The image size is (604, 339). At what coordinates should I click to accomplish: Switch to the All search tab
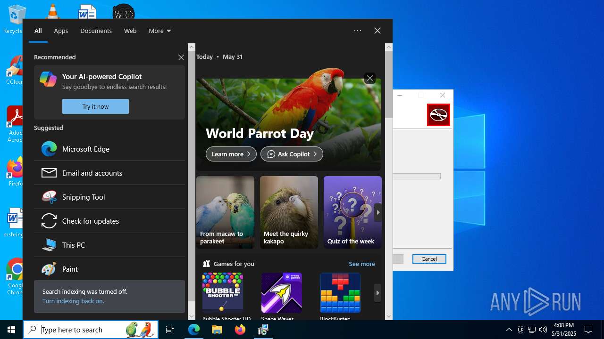click(38, 31)
